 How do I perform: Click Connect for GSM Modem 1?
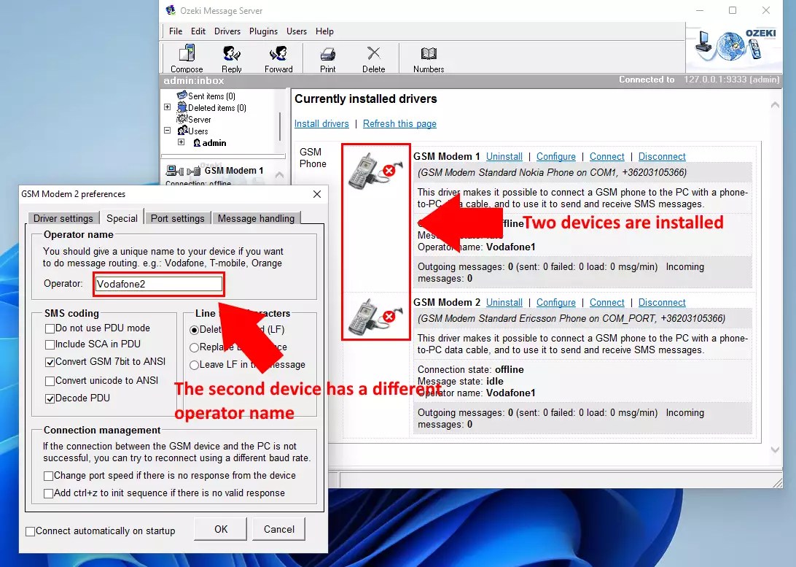click(x=606, y=156)
